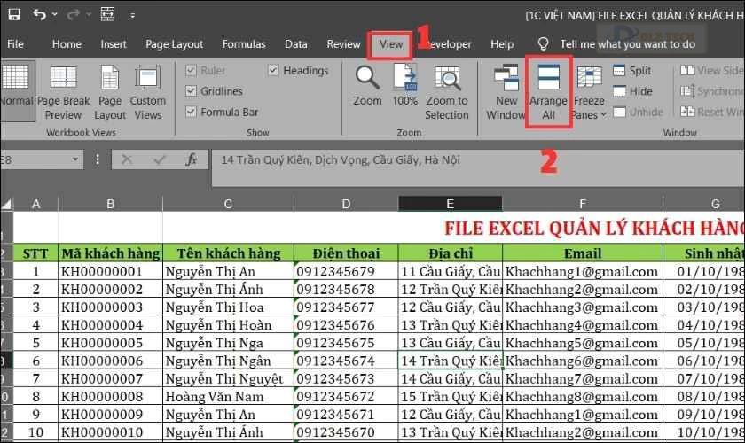Click Unhide in the Window group
The width and height of the screenshot is (745, 443).
tap(638, 112)
